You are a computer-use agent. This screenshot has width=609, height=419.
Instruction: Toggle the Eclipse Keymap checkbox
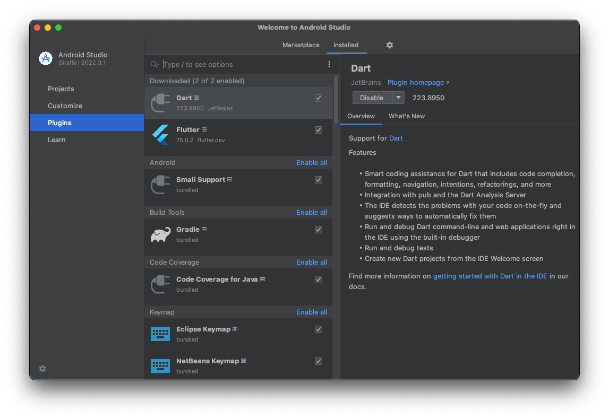pyautogui.click(x=319, y=329)
